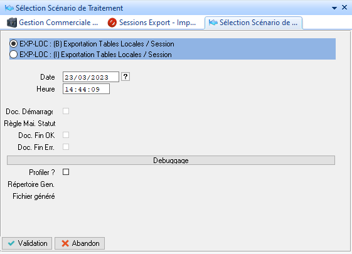The height and width of the screenshot is (254, 352).
Task: Toggle the Doc. Démarrage checkbox
Action: pyautogui.click(x=66, y=111)
